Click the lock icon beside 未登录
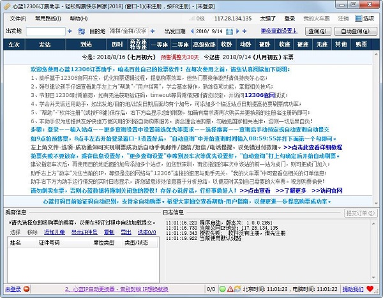 tap(26, 289)
